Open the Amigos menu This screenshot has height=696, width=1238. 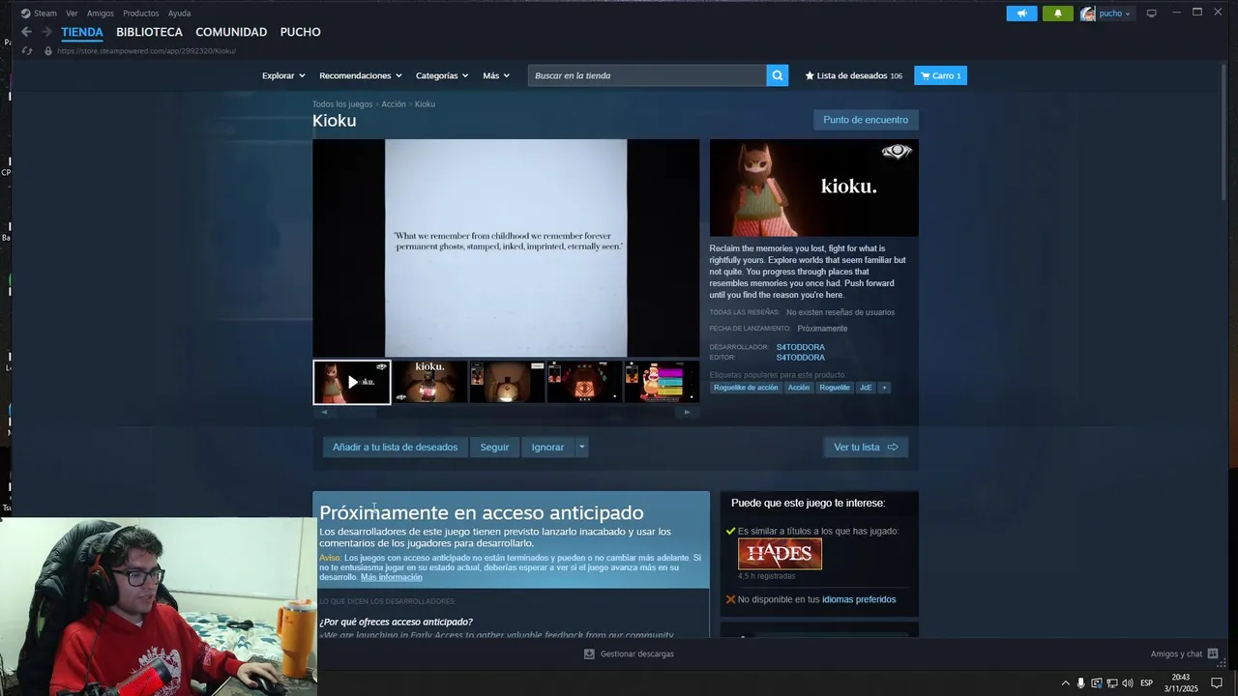tap(100, 14)
